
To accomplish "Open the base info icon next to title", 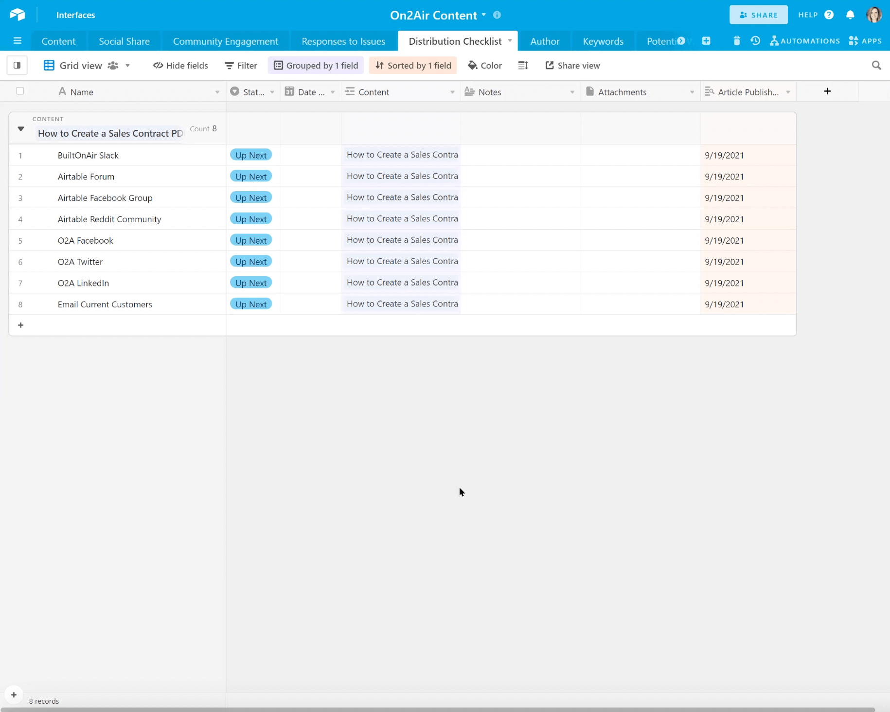I will coord(497,15).
